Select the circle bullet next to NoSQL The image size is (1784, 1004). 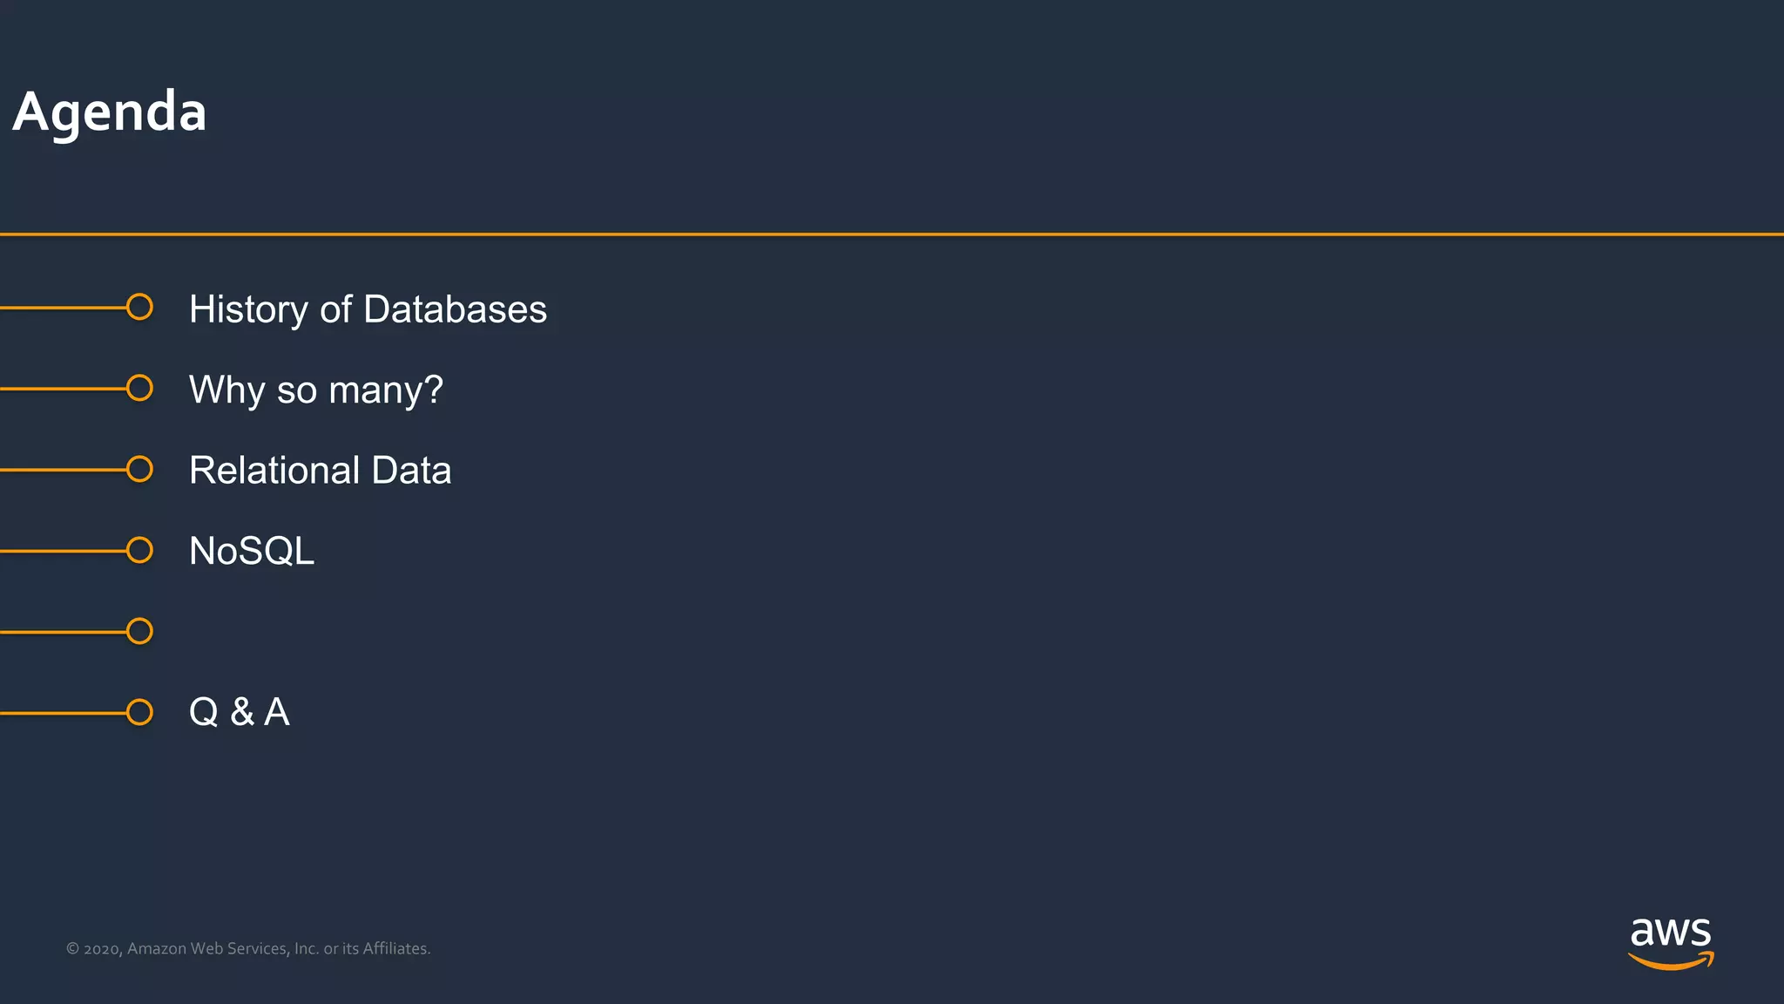click(x=139, y=550)
